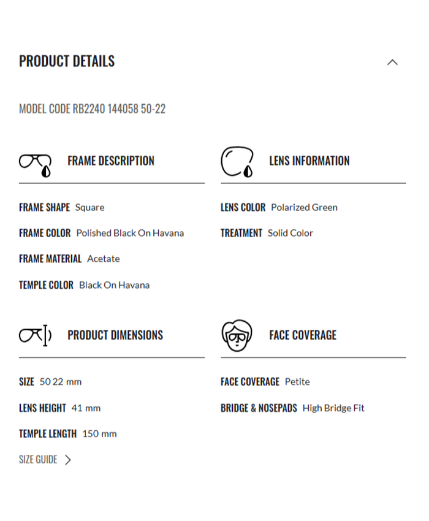Click the Lens Information heading

tap(309, 161)
